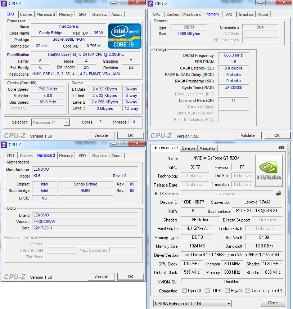Select the Core Speed value field
Image resolution: width=293 pixels, height=309 pixels.
[48, 89]
